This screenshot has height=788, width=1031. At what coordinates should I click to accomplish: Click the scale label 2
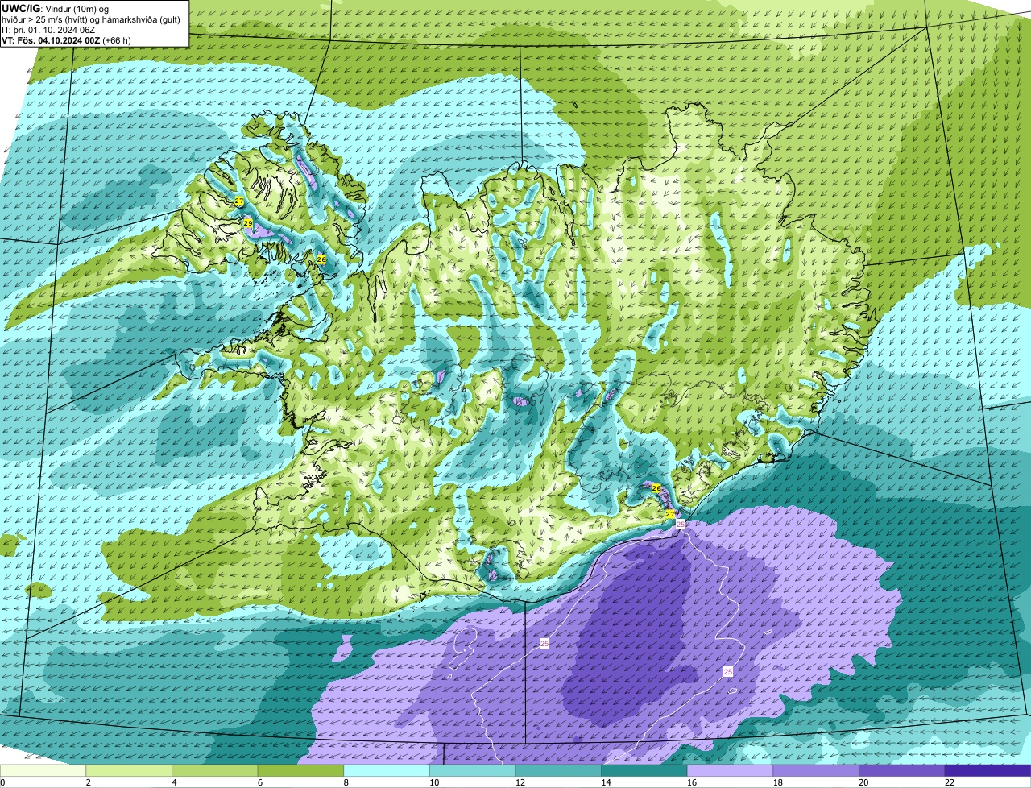[x=88, y=782]
